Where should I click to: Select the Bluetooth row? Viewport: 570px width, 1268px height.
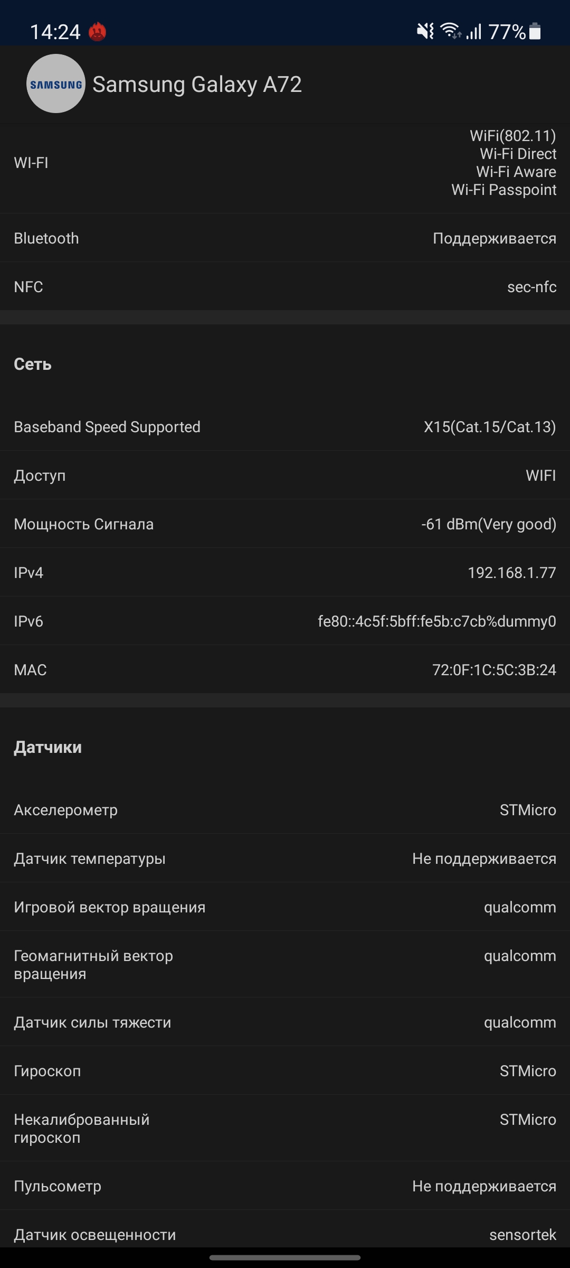pos(285,238)
